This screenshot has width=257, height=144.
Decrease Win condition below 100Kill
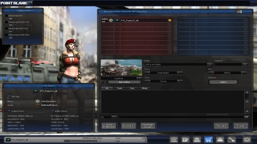click(x=211, y=73)
